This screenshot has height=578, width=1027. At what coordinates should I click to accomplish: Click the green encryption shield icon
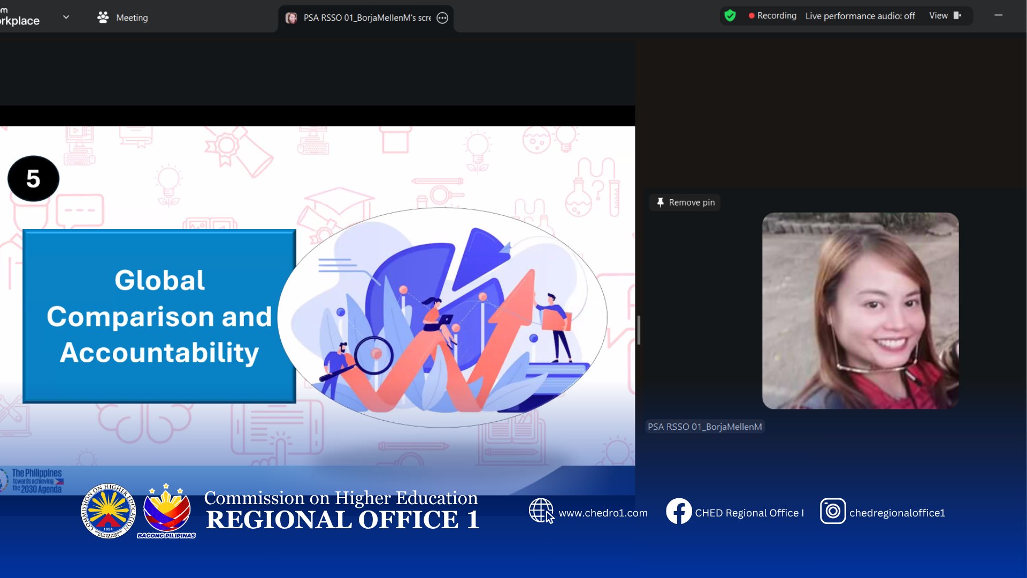(x=730, y=16)
